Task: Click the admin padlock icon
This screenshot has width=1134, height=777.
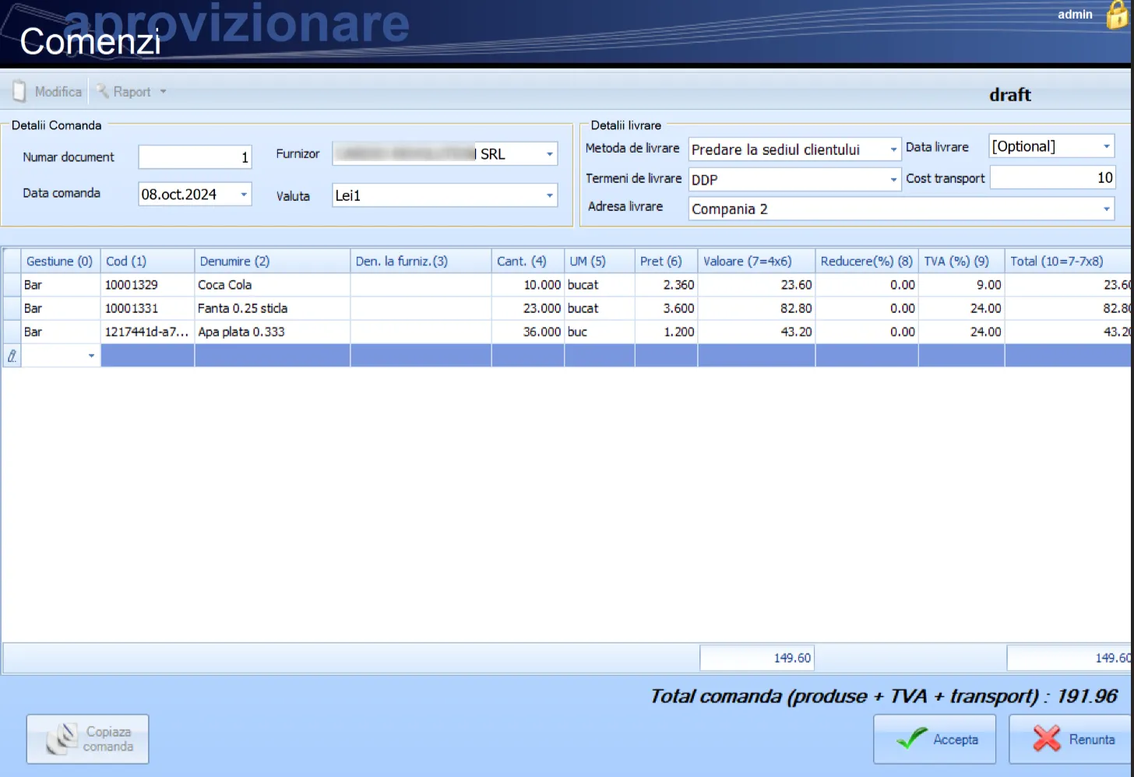Action: (1118, 14)
